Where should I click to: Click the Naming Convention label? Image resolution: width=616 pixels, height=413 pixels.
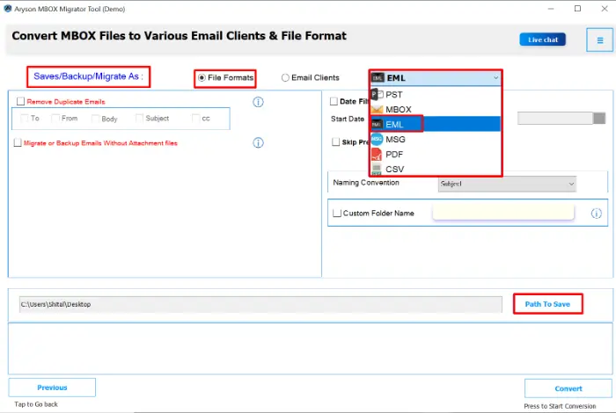coord(366,183)
